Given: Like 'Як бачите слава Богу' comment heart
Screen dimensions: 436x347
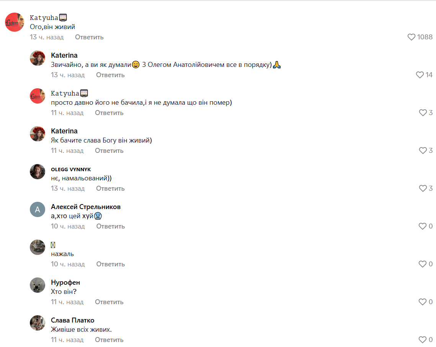Looking at the screenshot, I should click(423, 151).
